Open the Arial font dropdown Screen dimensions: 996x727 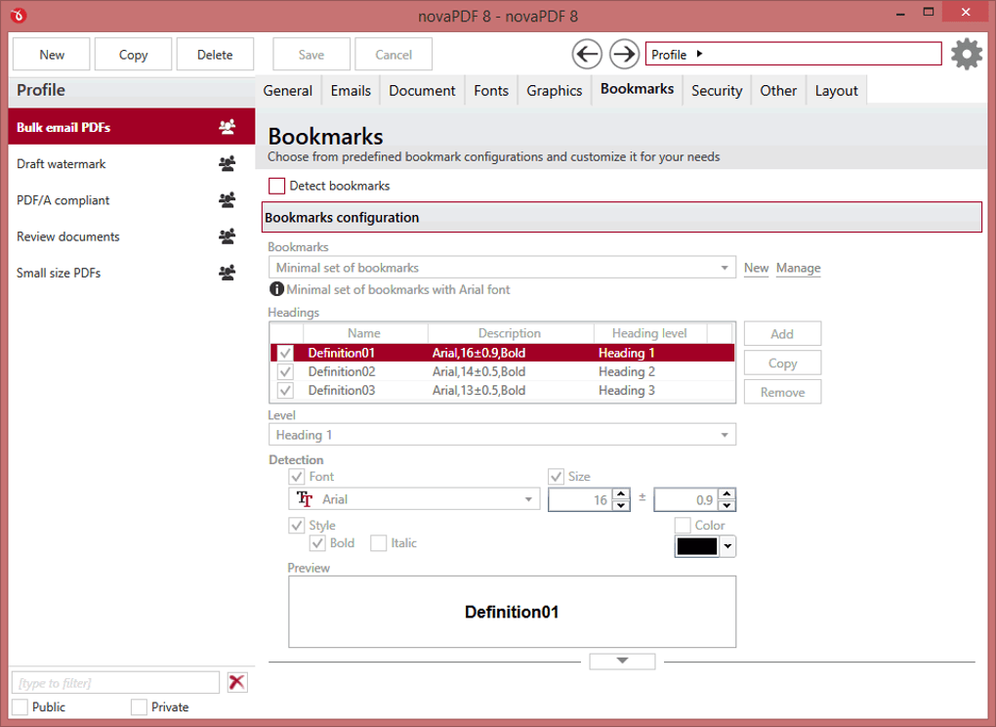414,499
